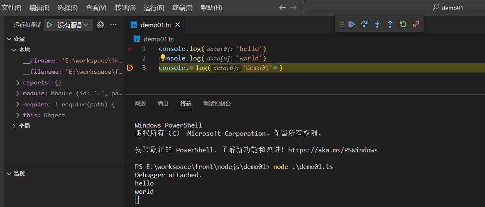The width and height of the screenshot is (485, 207).
Task: Click the terminal cursor prompt
Action: click(x=137, y=200)
